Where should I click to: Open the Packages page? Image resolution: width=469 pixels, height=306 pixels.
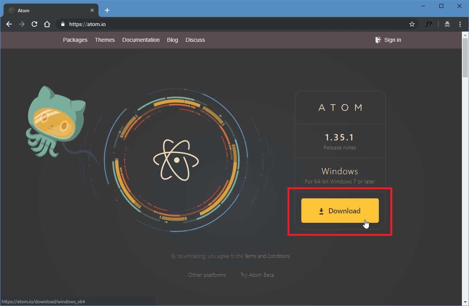[75, 40]
